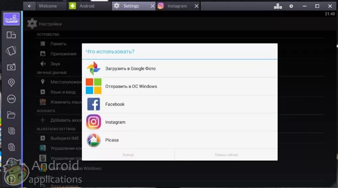Click the copy sidebar icon
The image size is (338, 188).
(x=11, y=131)
